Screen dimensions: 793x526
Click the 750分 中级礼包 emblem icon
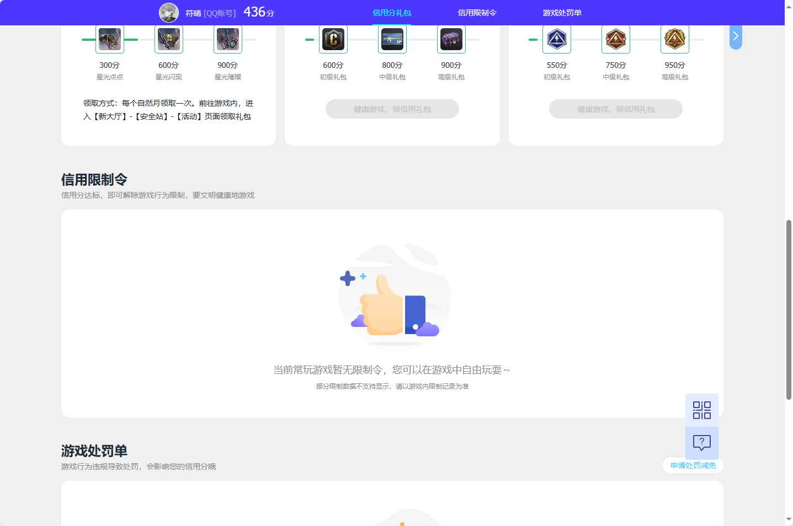[x=615, y=39]
